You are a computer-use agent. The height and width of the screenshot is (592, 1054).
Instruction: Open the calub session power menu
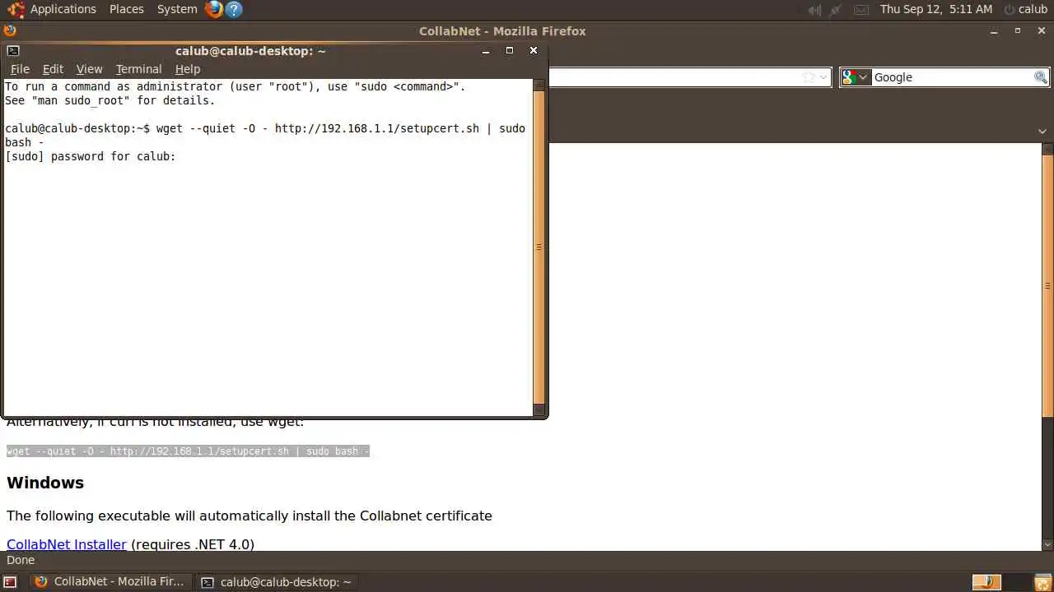tap(1026, 9)
